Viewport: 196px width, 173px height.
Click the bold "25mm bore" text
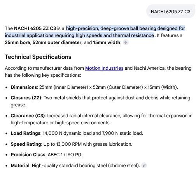tap(17, 42)
